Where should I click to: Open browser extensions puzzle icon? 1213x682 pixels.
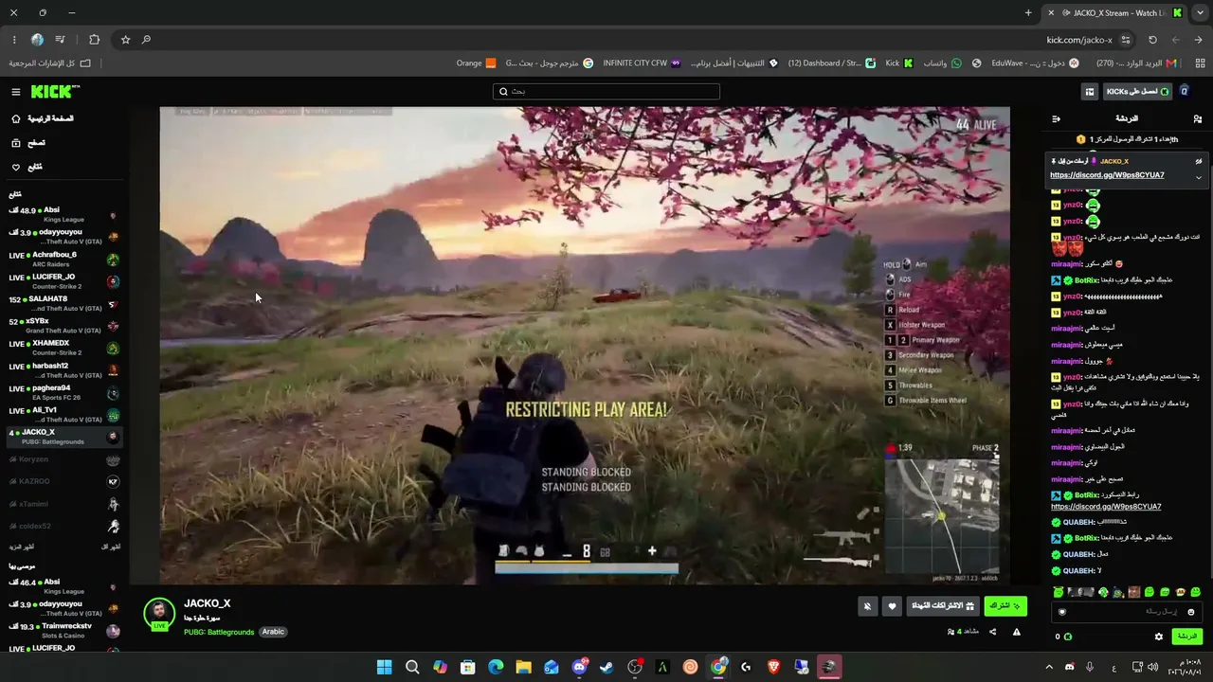click(x=94, y=40)
